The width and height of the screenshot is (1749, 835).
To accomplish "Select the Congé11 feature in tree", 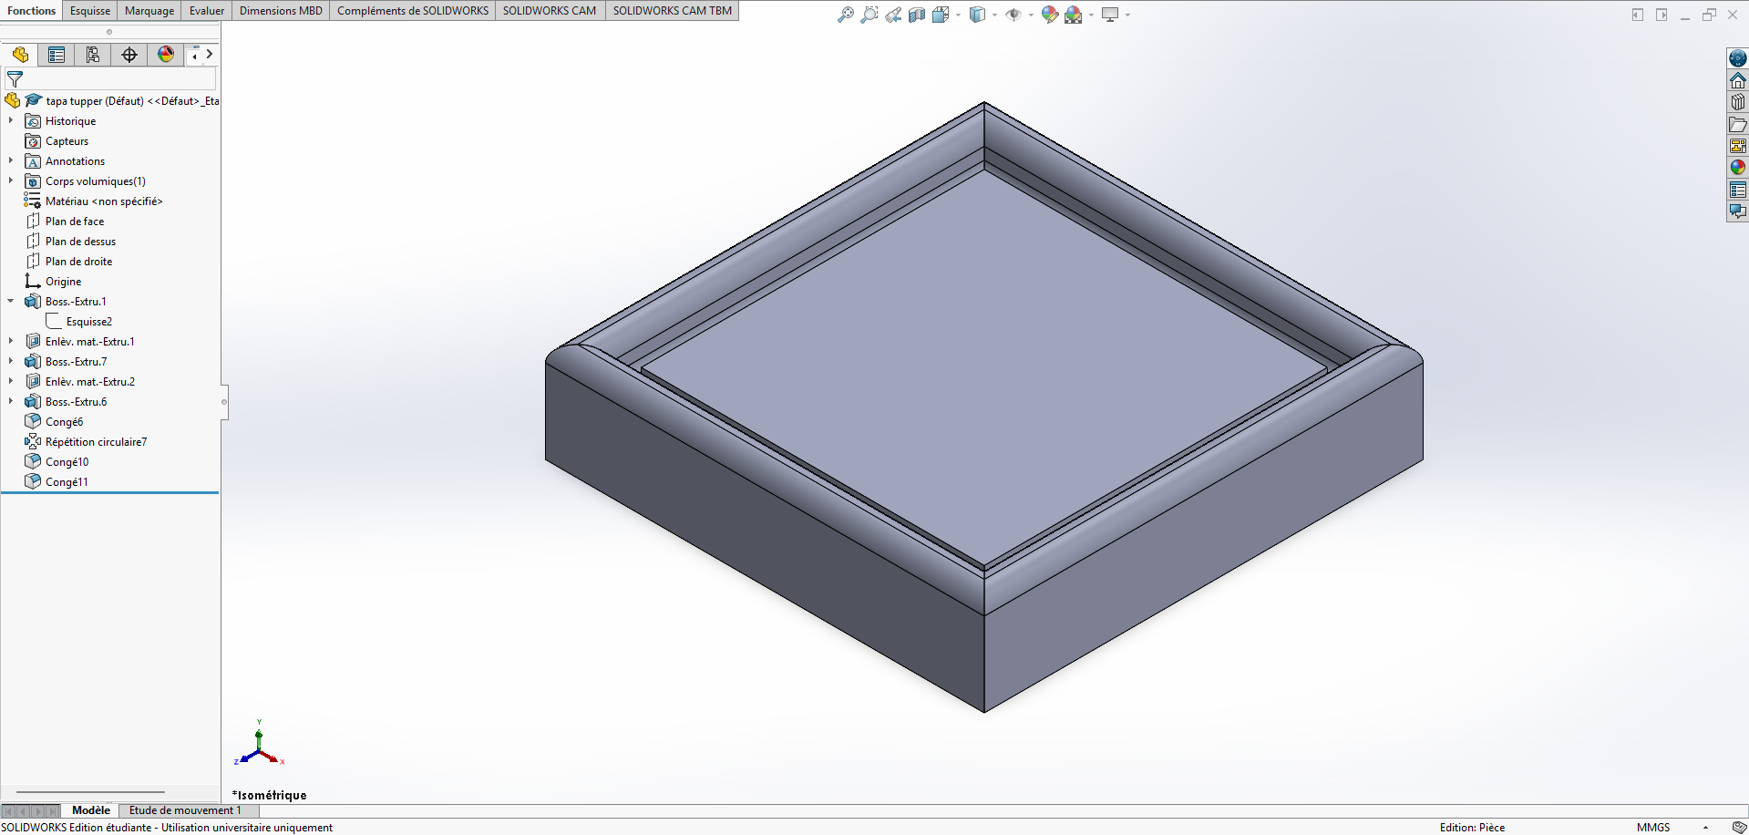I will (x=67, y=482).
